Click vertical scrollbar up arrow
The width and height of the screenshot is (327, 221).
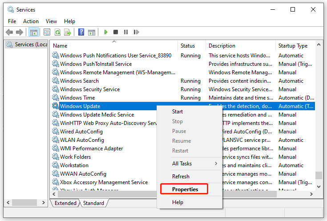[x=319, y=45]
